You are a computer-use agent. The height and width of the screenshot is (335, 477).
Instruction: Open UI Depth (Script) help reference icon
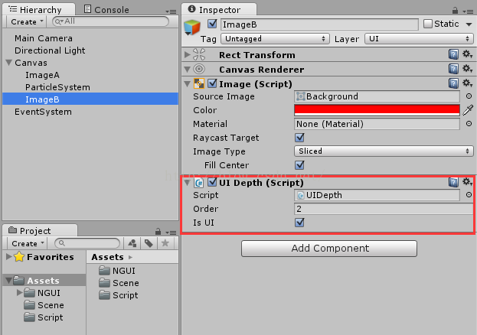pos(453,182)
